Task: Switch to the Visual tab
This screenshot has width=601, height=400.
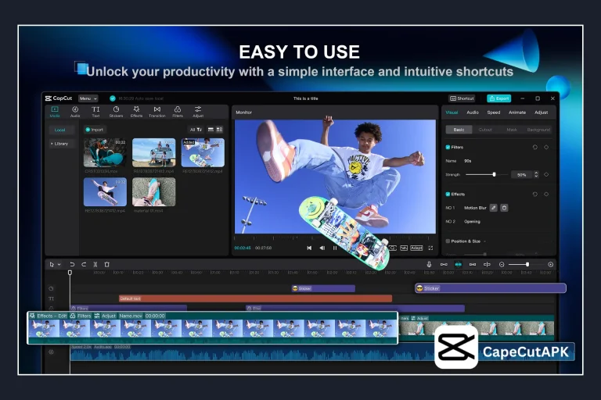Action: (452, 112)
